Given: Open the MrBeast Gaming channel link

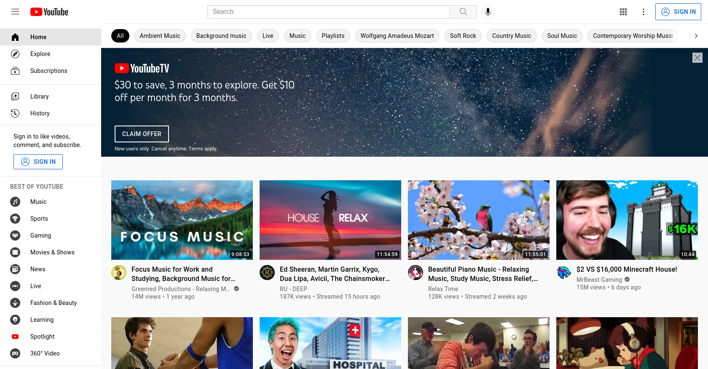Looking at the screenshot, I should pos(599,280).
